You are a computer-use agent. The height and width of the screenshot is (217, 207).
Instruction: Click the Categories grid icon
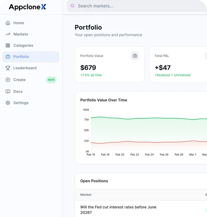(x=8, y=45)
